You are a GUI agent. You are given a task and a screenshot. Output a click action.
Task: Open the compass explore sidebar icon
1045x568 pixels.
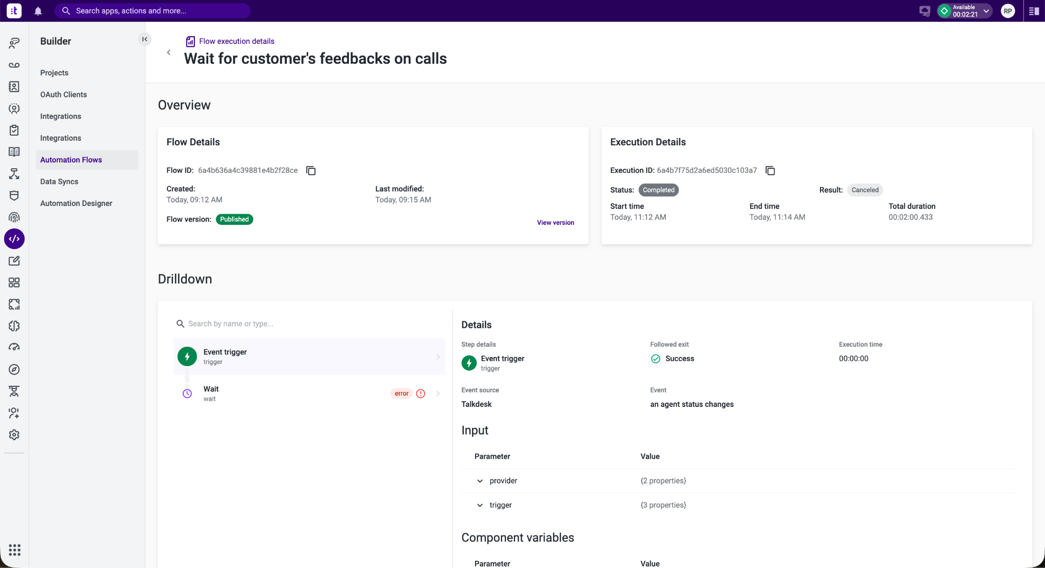(x=14, y=369)
